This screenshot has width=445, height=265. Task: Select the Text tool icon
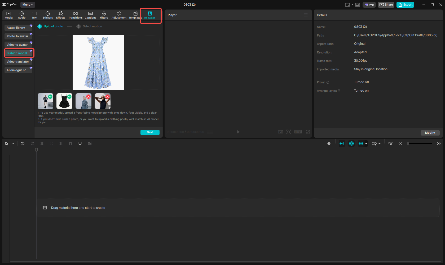34,15
